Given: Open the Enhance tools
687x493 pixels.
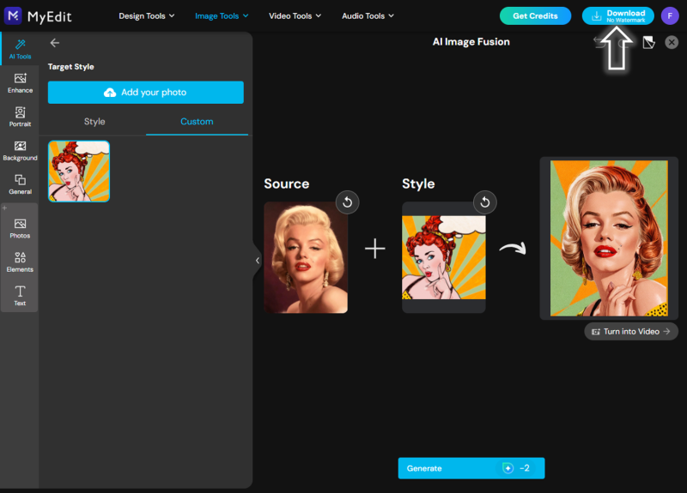Looking at the screenshot, I should 20,83.
